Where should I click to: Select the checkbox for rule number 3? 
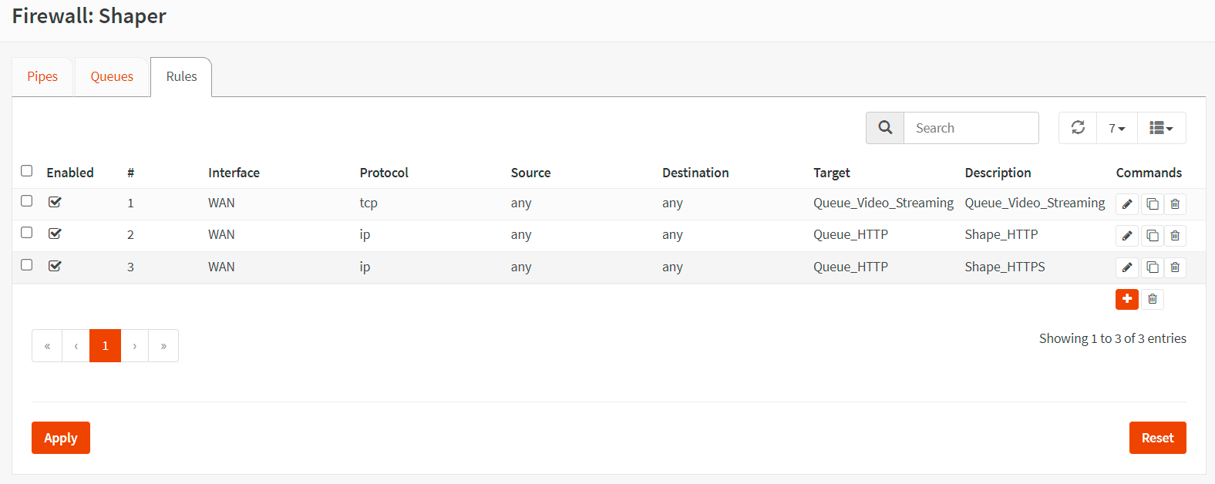(x=27, y=265)
